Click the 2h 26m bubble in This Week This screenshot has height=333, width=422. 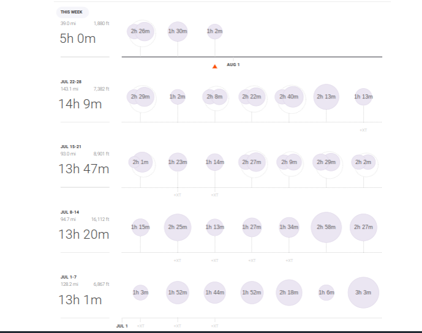click(141, 31)
